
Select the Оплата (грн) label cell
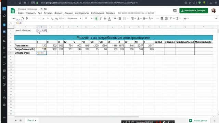pyautogui.click(x=25, y=53)
